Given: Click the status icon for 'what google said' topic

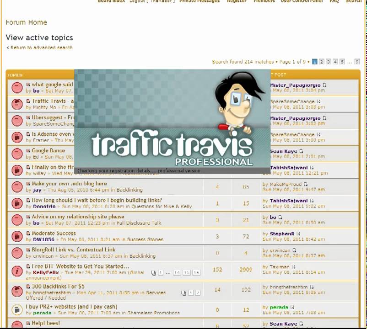Looking at the screenshot, I should tap(17, 88).
